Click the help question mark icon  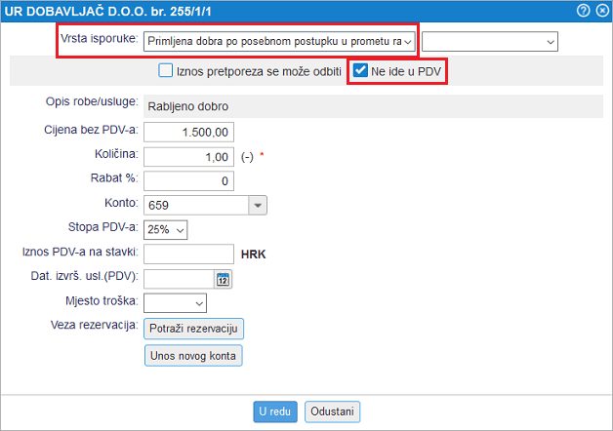click(583, 11)
